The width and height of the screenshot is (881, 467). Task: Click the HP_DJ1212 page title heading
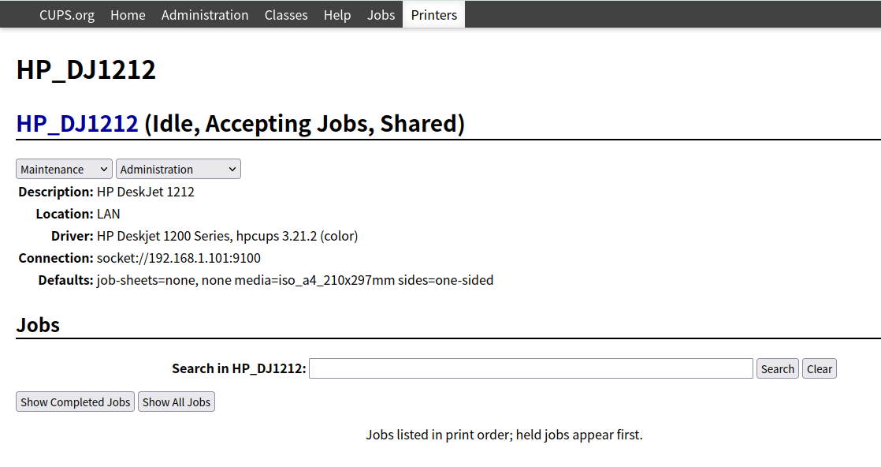click(x=86, y=69)
